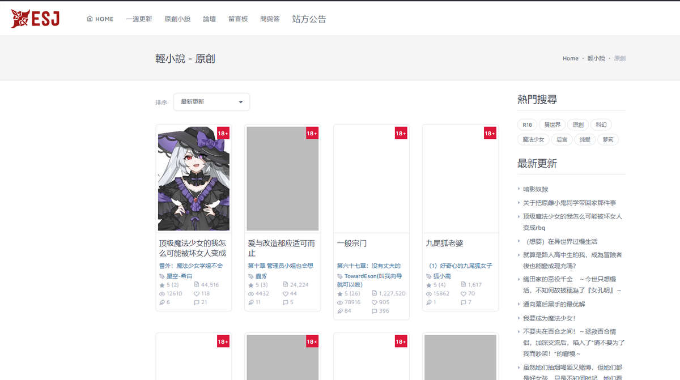Open the 原創小說 navigation item
The image size is (680, 380).
coord(177,19)
